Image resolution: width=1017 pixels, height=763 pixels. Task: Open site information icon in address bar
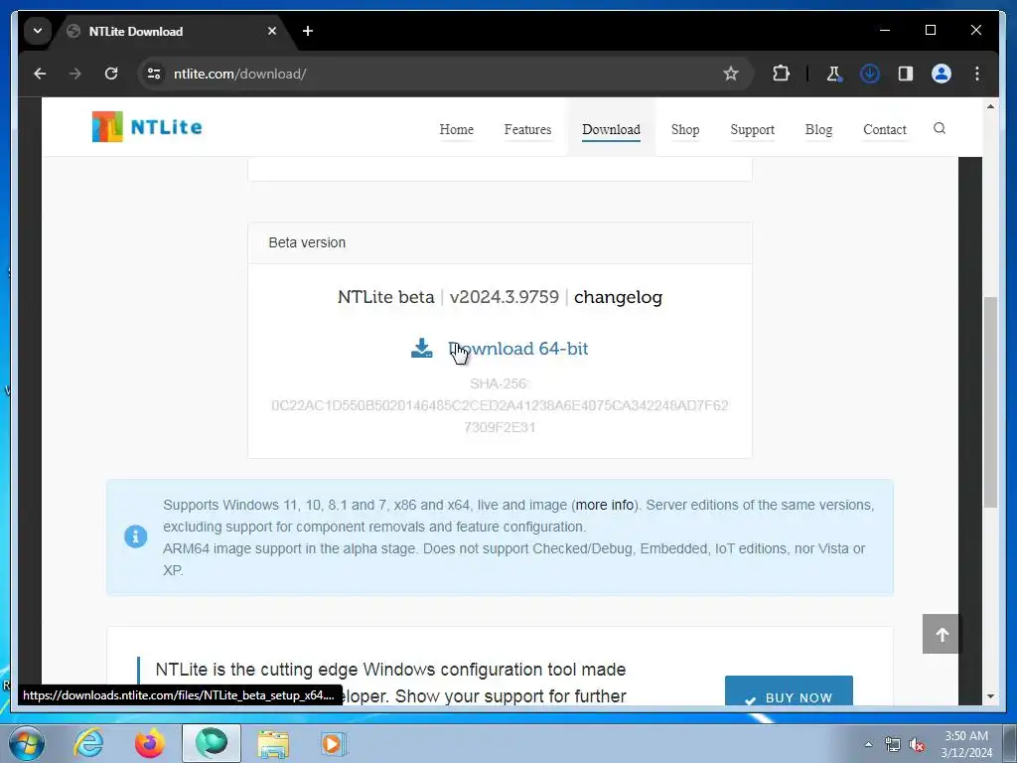tap(154, 74)
